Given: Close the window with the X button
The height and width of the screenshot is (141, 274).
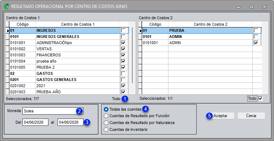Looking at the screenshot, I should click(264, 7).
